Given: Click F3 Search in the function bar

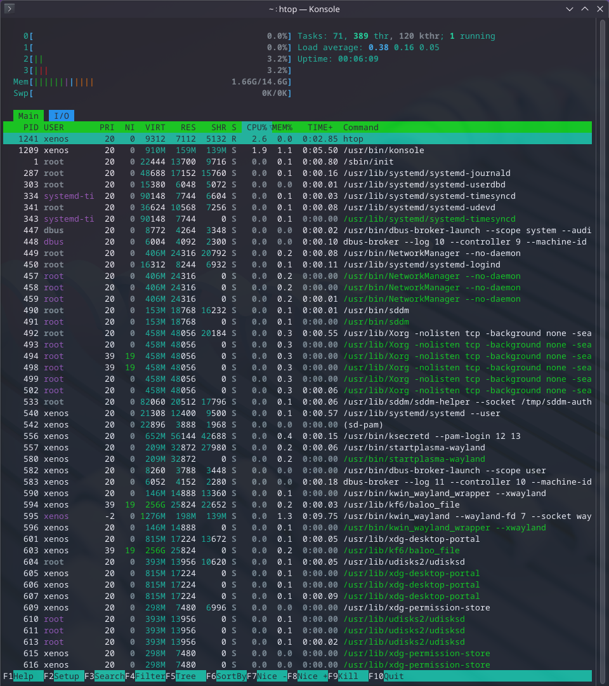Looking at the screenshot, I should tap(105, 676).
